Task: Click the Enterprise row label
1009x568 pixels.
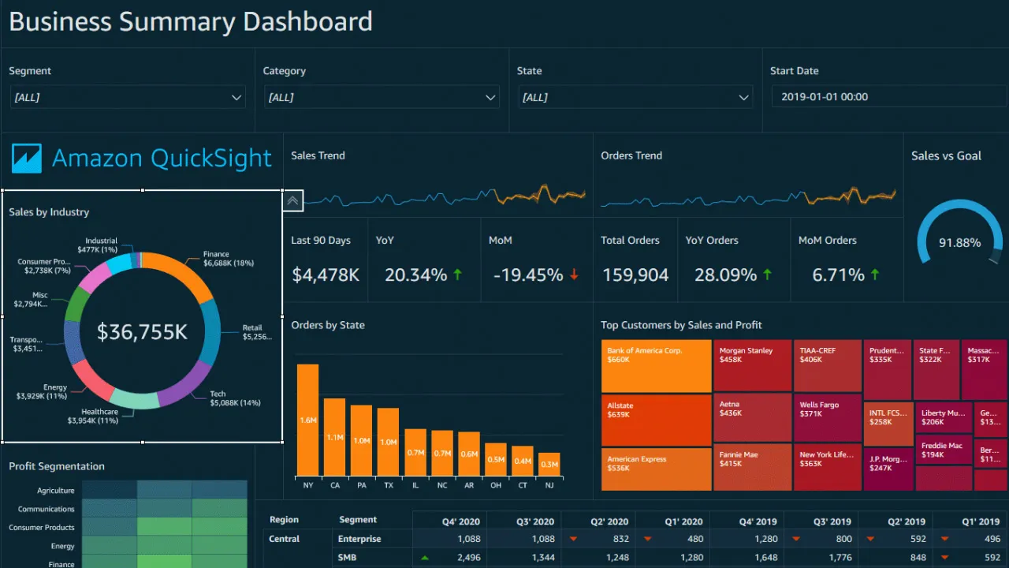Action: click(x=359, y=539)
